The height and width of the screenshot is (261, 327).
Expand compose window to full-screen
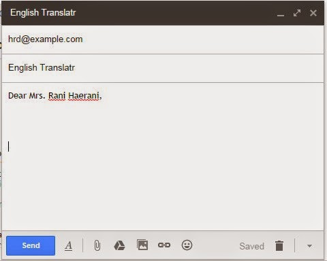297,13
